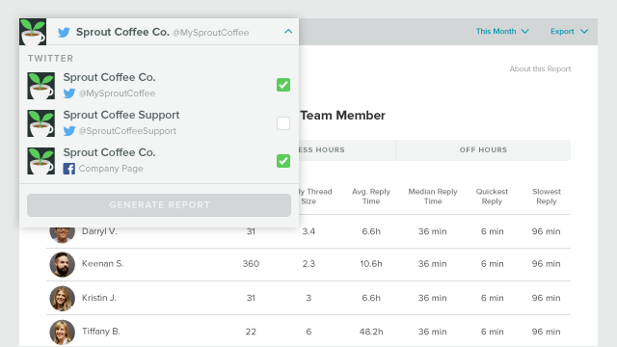Uncheck the @MySproutCoffee Twitter profile checkbox
Viewport: 617px width, 347px height.
(283, 85)
